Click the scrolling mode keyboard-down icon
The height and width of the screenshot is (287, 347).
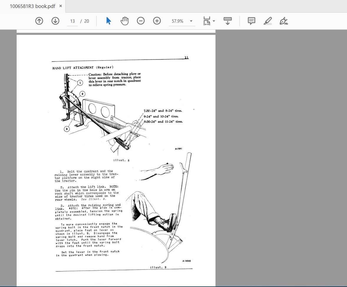pyautogui.click(x=227, y=21)
